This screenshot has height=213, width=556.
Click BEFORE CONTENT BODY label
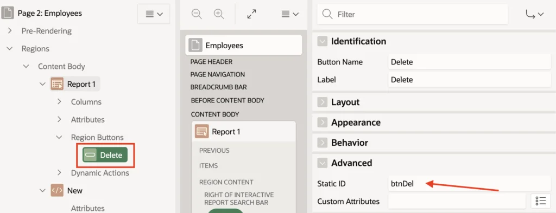pos(228,100)
